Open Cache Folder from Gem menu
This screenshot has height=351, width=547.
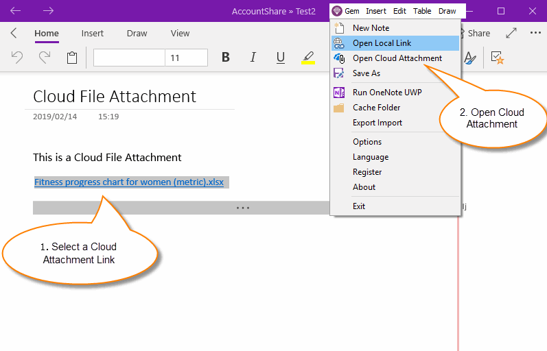click(376, 108)
